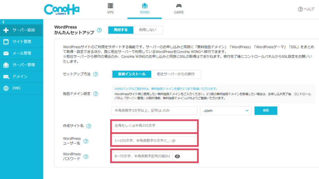
Task: Click the ConoHa by GMO logo
Action: [62, 9]
